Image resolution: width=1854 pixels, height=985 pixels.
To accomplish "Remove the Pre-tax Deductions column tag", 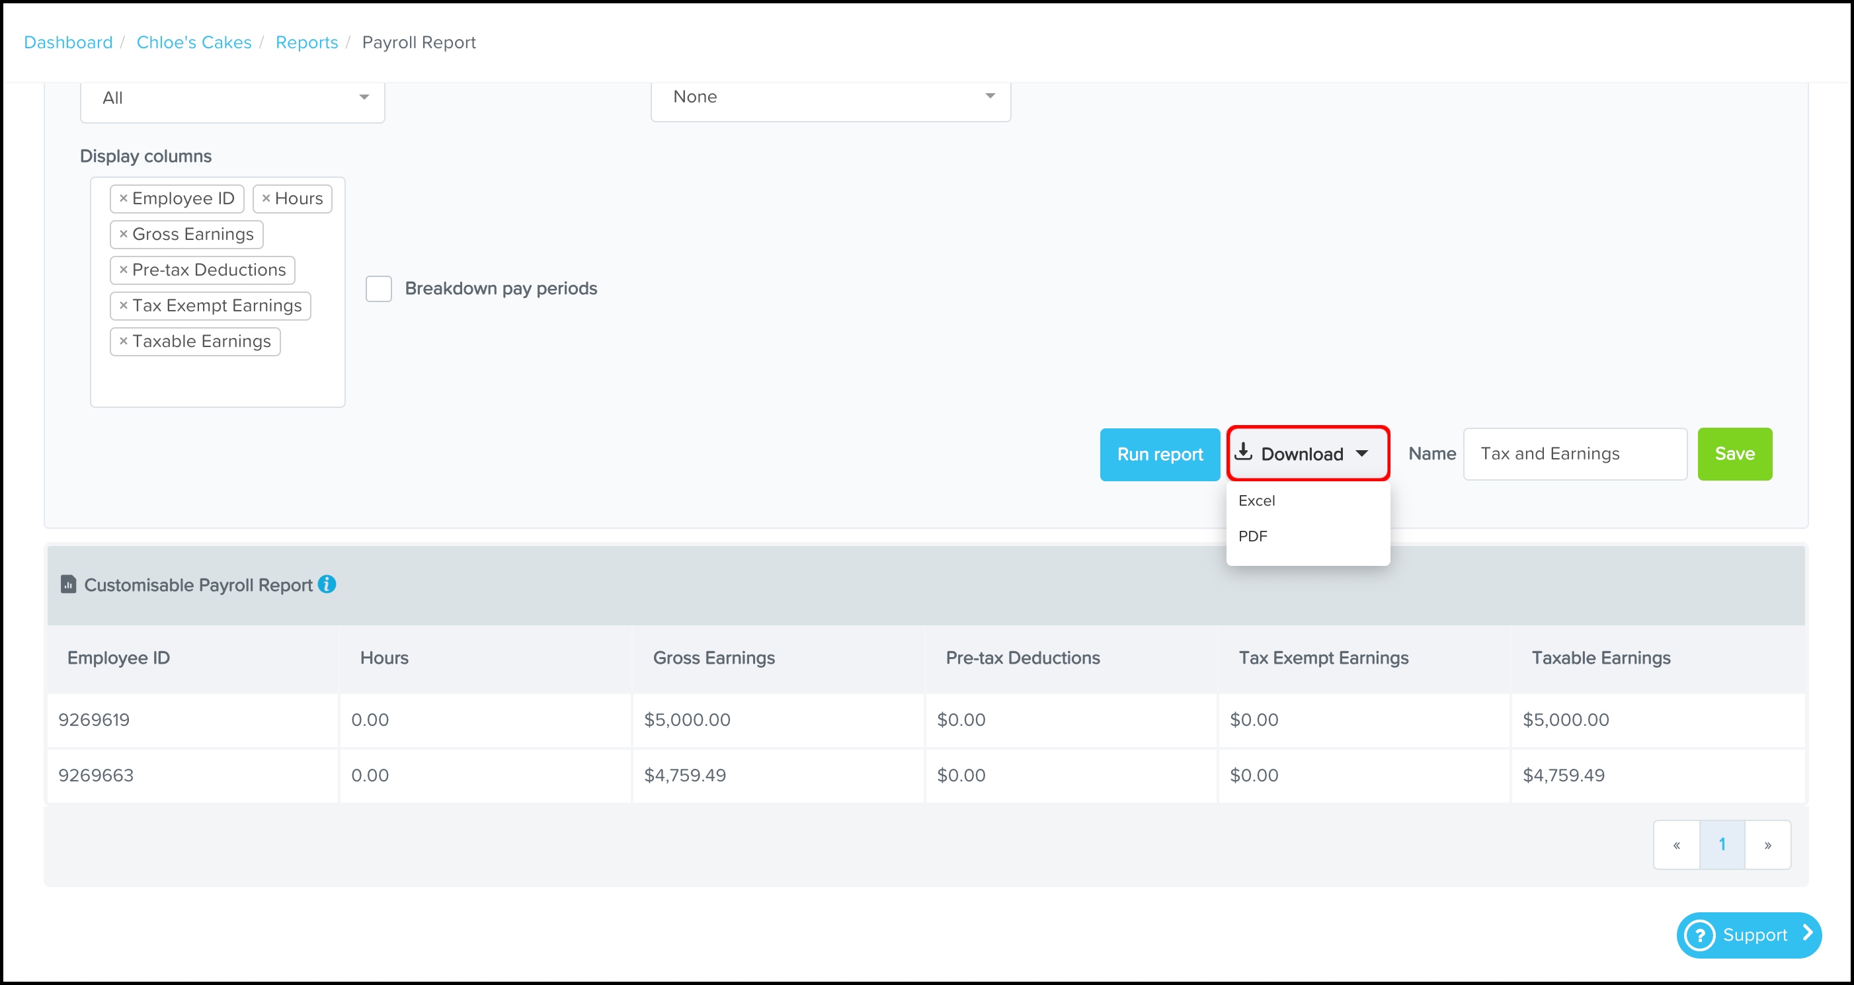I will point(123,269).
